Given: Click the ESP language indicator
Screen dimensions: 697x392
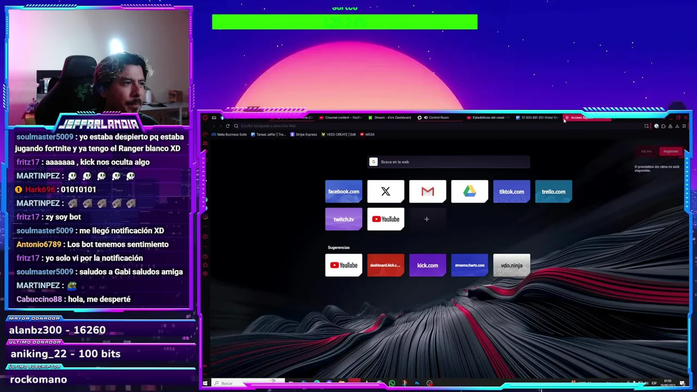Looking at the screenshot, I should 654,383.
